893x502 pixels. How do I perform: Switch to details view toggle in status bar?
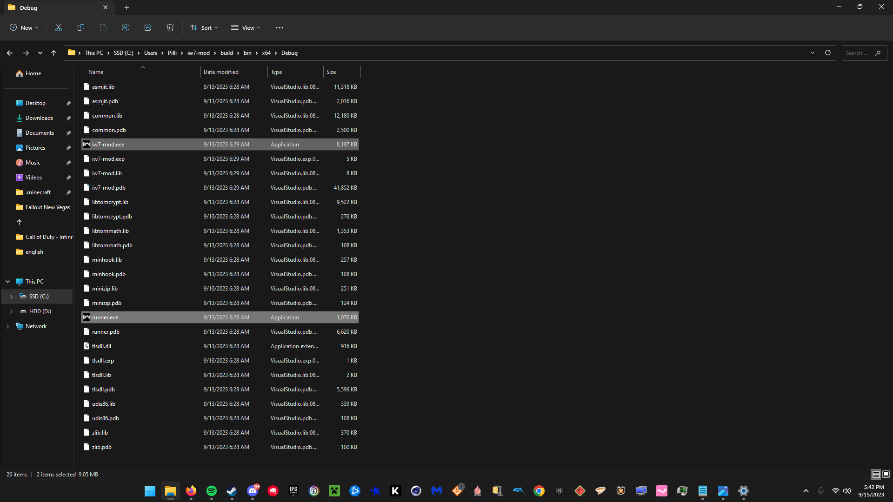tap(876, 474)
